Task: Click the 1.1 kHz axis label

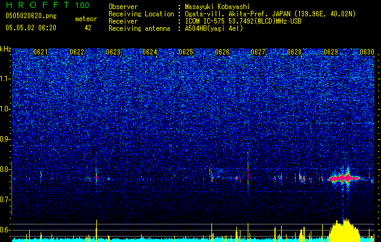Action: click(x=5, y=79)
